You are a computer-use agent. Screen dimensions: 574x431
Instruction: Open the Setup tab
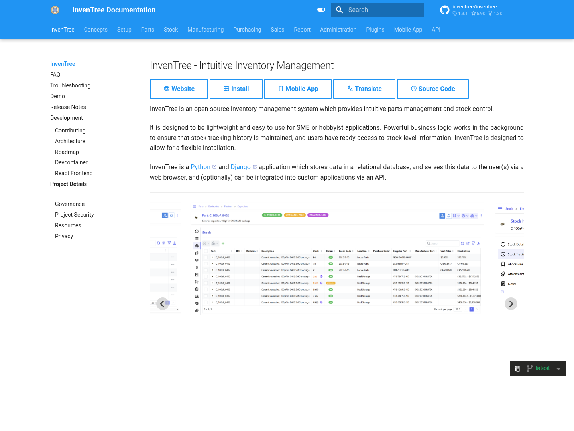[124, 30]
